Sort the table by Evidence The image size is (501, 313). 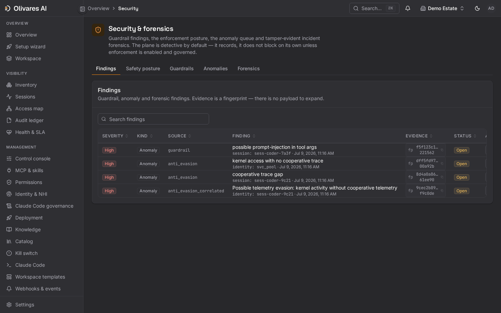click(419, 136)
